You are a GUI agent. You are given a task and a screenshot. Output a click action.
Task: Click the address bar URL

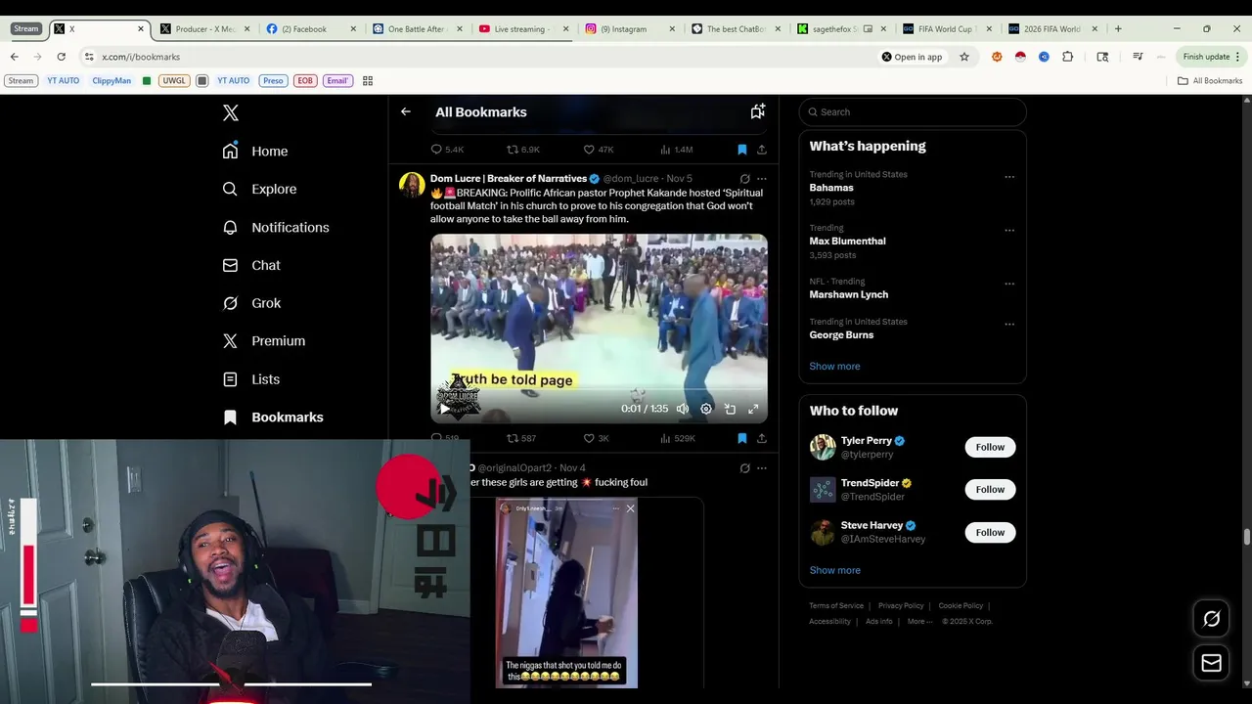141,57
